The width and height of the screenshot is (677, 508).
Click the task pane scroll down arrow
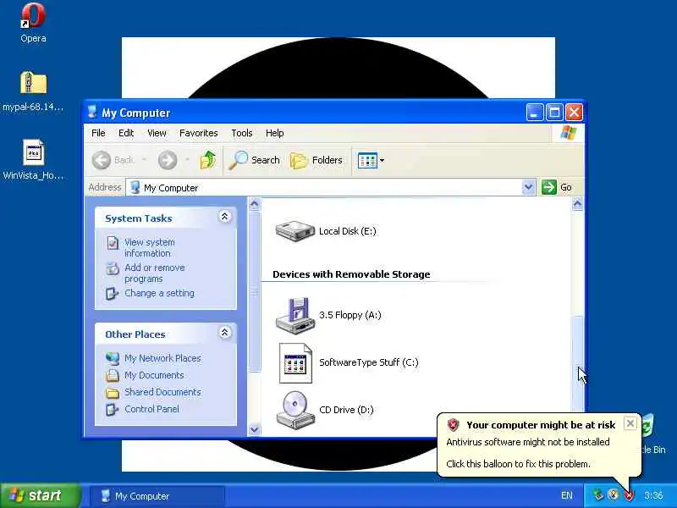click(255, 429)
